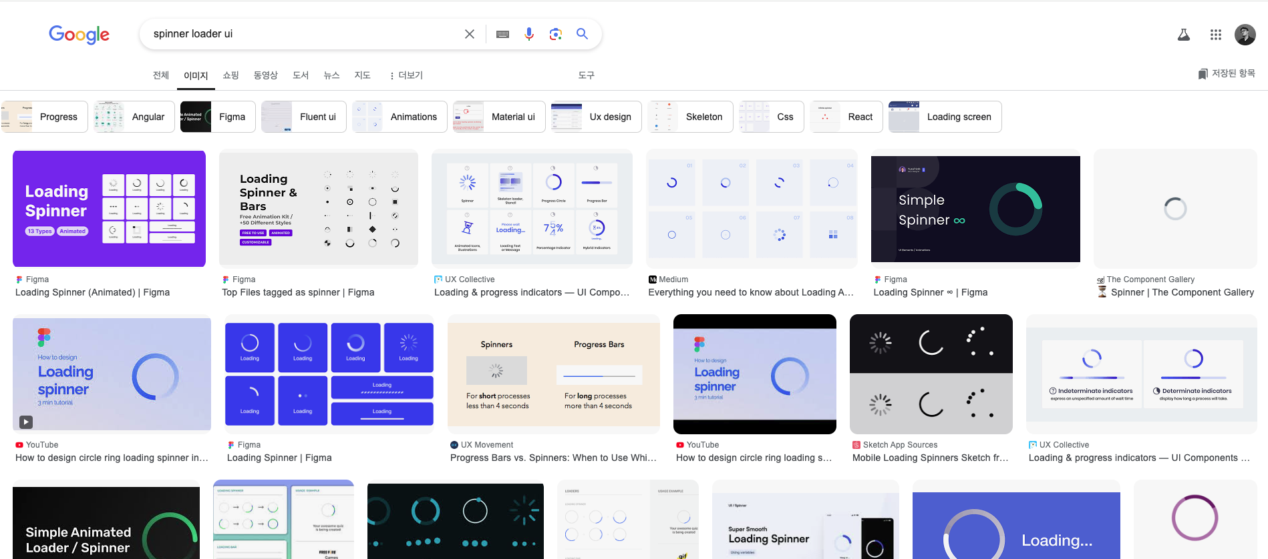Image resolution: width=1268 pixels, height=559 pixels.
Task: Filter by Angular chip
Action: coord(134,117)
